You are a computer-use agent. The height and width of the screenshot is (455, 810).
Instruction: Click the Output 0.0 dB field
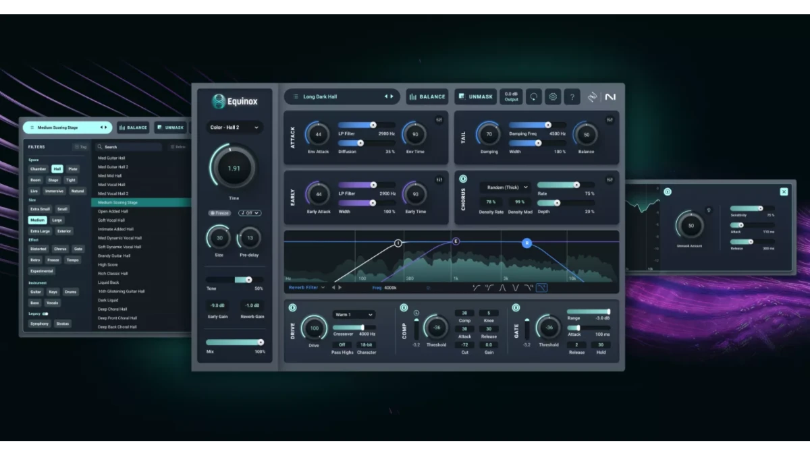[x=511, y=96]
